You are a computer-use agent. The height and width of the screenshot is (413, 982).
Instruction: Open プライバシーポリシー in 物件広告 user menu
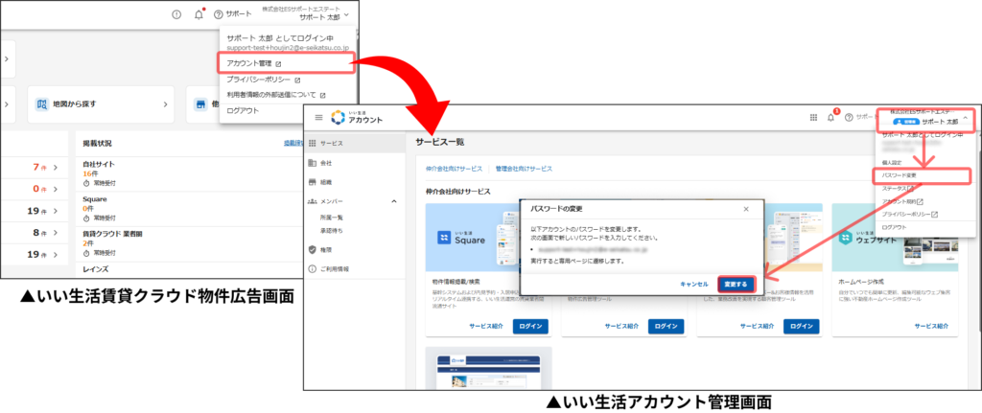263,80
